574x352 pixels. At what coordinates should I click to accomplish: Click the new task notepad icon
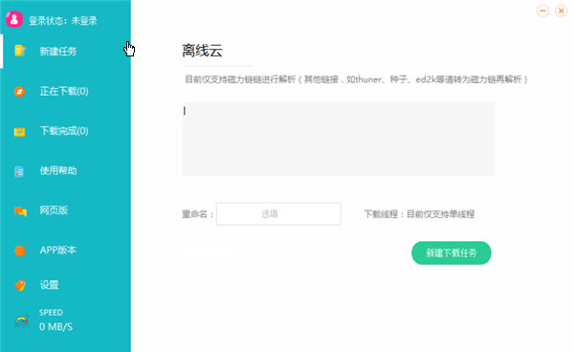coord(20,51)
